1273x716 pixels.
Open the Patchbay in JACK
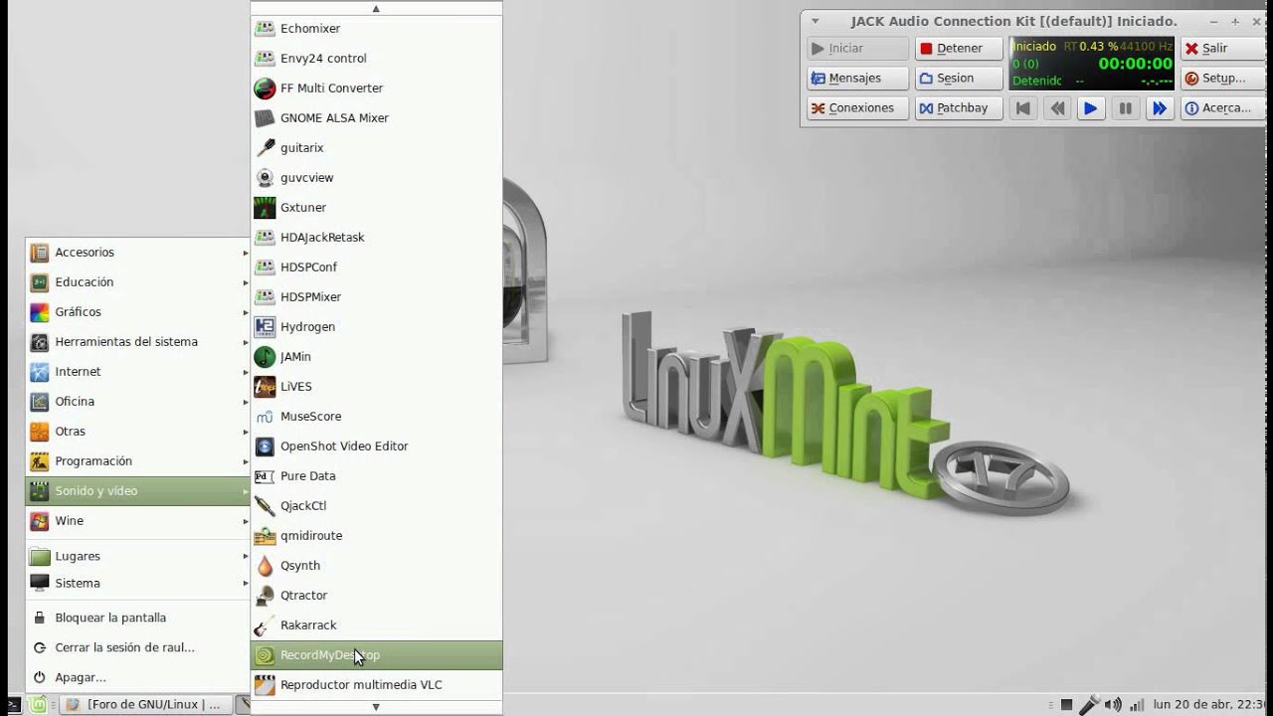pyautogui.click(x=959, y=107)
